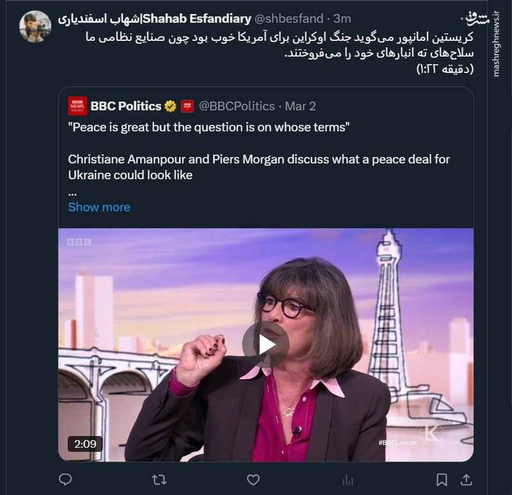Screen dimensions: 512x495
Task: Click the red BBC News affiliate badge
Action: (187, 106)
